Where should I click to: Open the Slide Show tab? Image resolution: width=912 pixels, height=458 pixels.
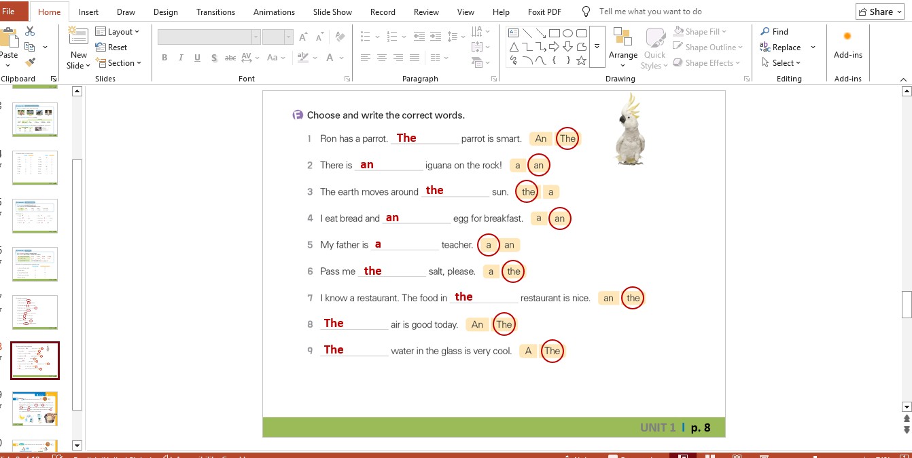pyautogui.click(x=332, y=12)
